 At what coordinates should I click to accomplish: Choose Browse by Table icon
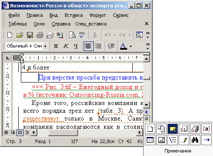pos(150,140)
